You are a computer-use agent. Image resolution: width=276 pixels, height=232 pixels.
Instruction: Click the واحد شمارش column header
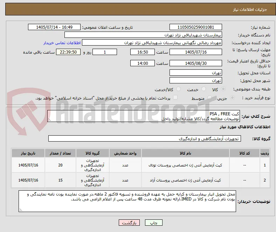pos(125,153)
